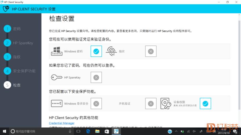Click the 2017/4/18 taskbar date
Image resolution: width=241 pixels, height=135 pixels.
(224, 133)
